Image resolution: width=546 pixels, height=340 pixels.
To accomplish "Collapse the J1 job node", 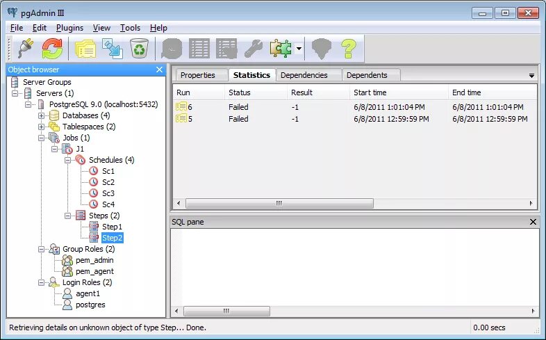I will click(55, 149).
